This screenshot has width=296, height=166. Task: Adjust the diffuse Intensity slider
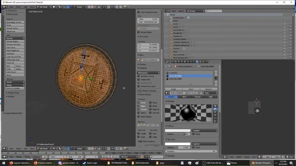178,134
